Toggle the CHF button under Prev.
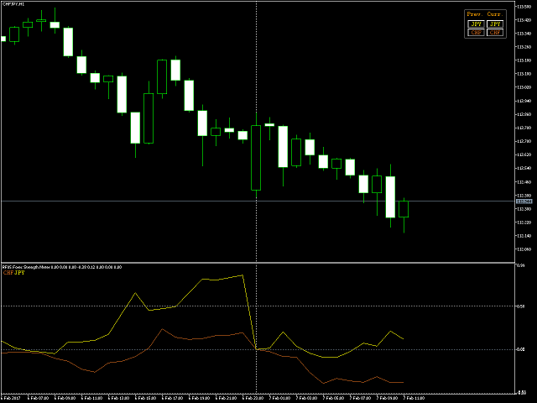Screen dimensions: 537x403 pos(476,33)
